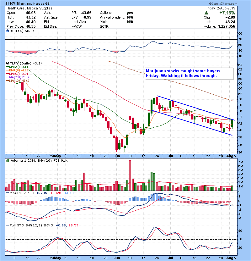Click the Low value 40.40
This screenshot has height=261, width=251.
(31, 22)
